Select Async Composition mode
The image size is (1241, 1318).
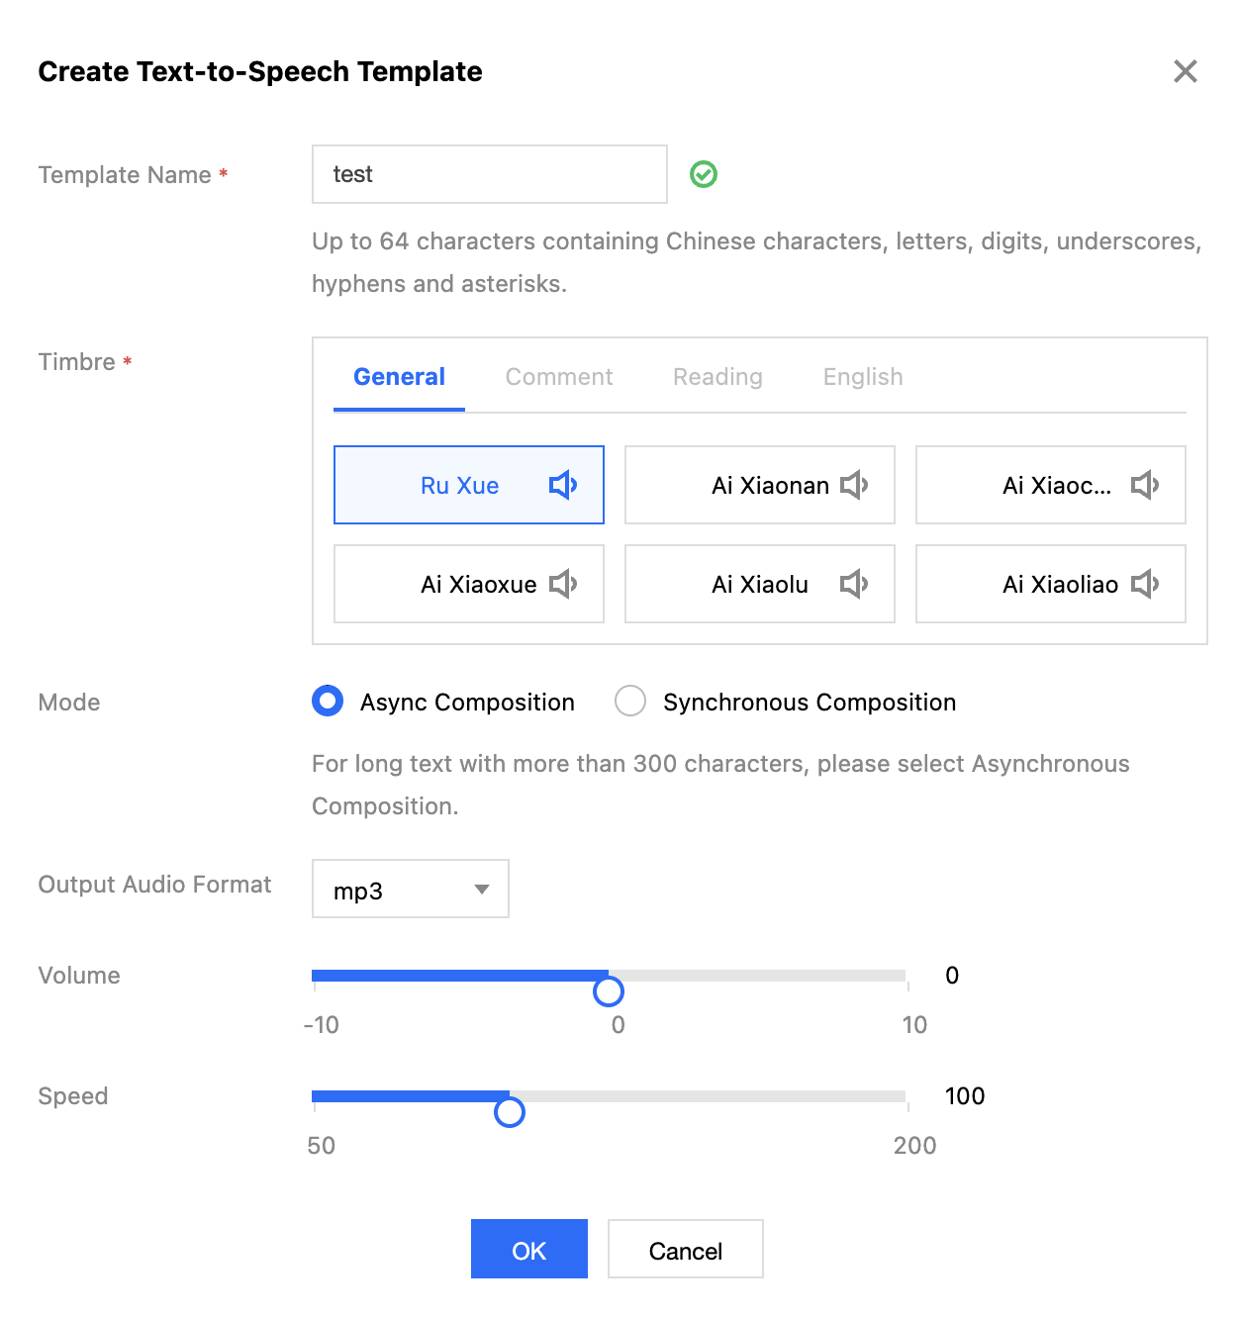click(328, 702)
